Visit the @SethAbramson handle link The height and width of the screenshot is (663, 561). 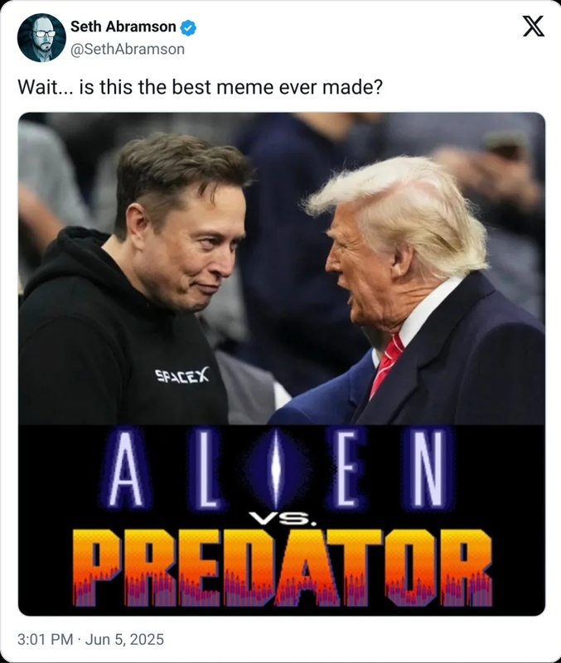pyautogui.click(x=128, y=49)
